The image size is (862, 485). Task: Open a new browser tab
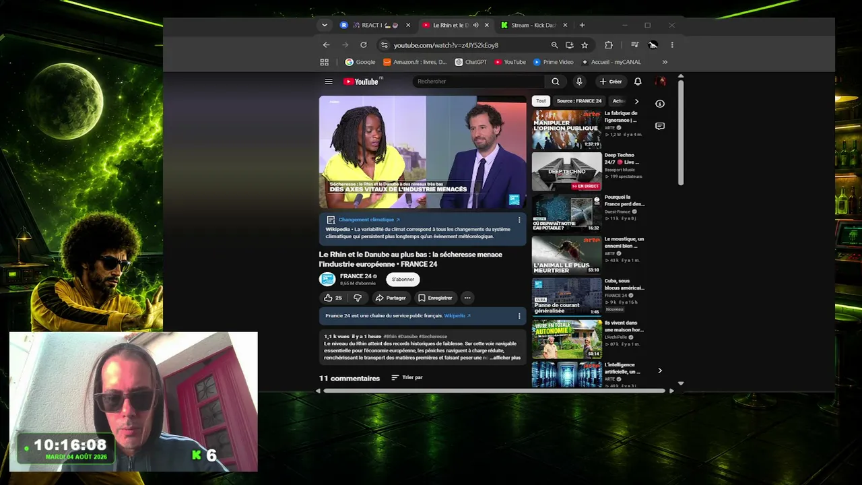[582, 26]
